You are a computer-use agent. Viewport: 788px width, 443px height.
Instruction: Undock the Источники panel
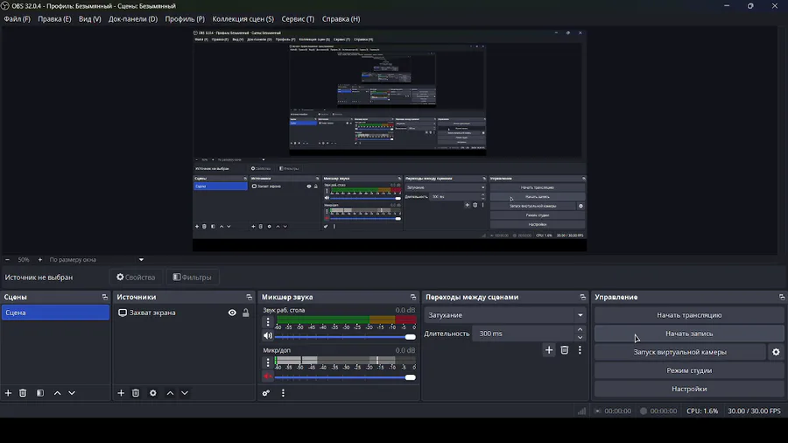249,297
